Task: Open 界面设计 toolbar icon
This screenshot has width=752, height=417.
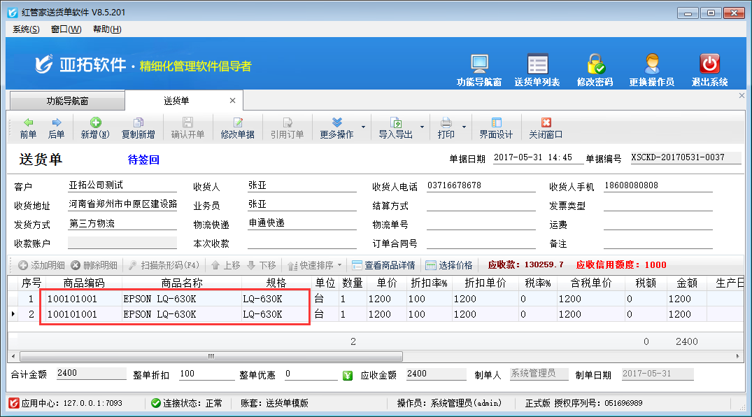Action: [496, 128]
